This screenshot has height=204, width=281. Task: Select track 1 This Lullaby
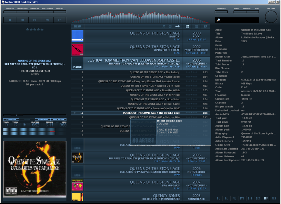pos(141,72)
